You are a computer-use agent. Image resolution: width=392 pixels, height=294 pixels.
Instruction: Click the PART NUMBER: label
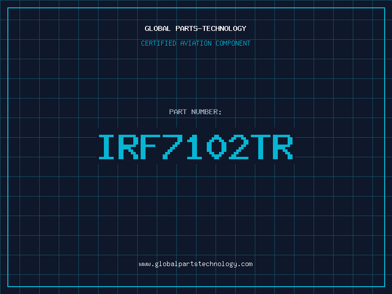(196, 112)
